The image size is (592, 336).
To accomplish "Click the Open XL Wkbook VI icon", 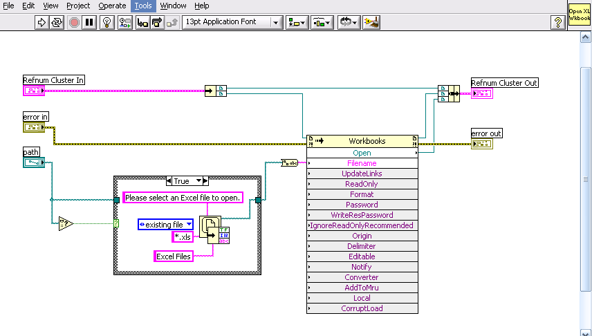I will coord(579,15).
